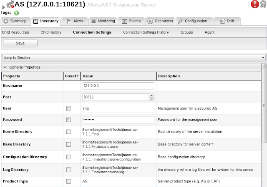Image resolution: width=267 pixels, height=187 pixels.
Task: Go to the Events tab
Action: pyautogui.click(x=131, y=21)
